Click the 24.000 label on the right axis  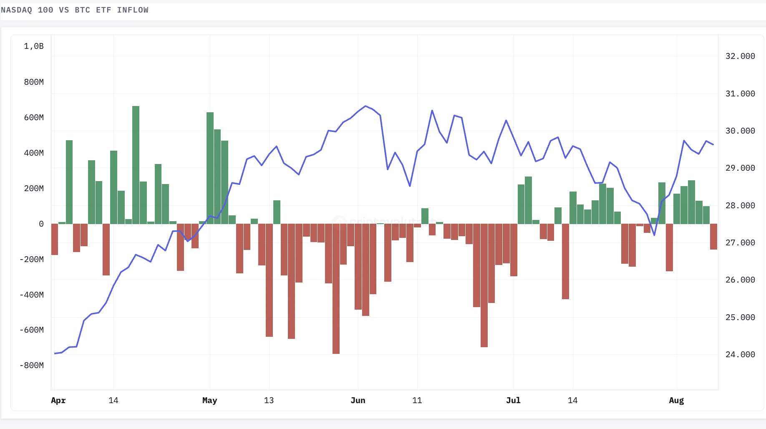(x=740, y=354)
